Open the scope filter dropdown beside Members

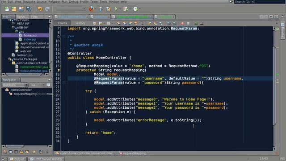coord(37,85)
